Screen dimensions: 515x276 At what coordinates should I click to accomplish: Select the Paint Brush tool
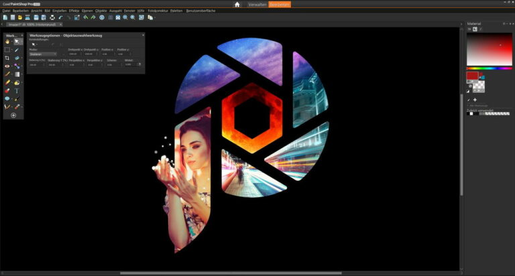coord(7,74)
